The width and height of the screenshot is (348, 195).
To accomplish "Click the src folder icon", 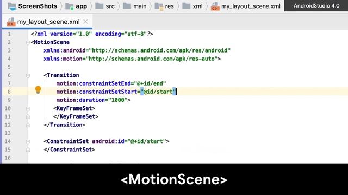I will pyautogui.click(x=99, y=6).
